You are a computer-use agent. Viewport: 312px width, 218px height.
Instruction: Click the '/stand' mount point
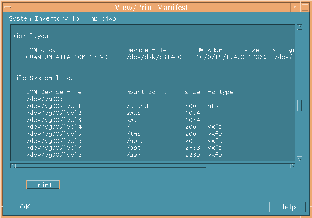[137, 106]
